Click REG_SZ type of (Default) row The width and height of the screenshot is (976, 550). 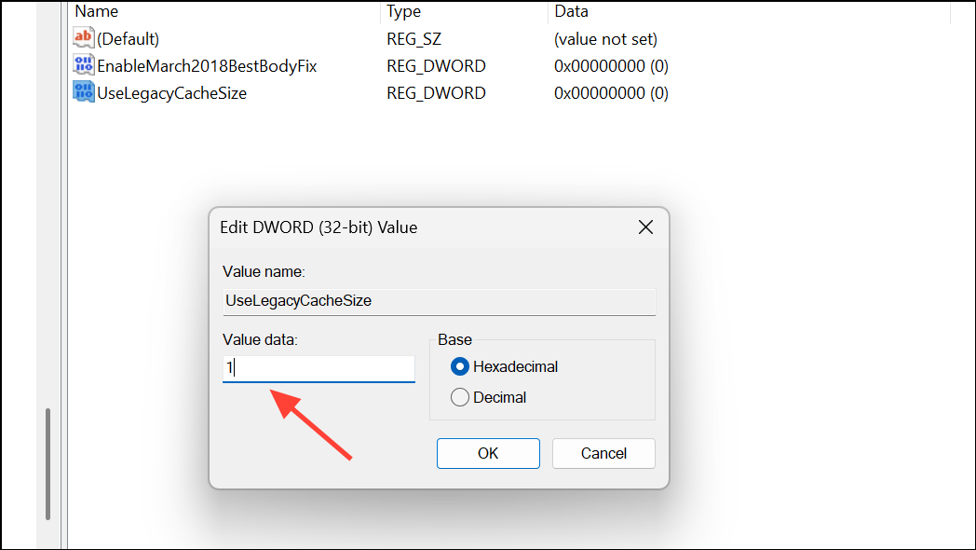point(413,39)
